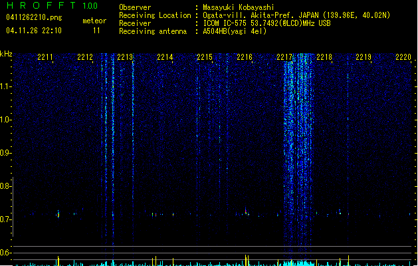The width and height of the screenshot is (418, 266).
Task: Select the filename 0411262210.png
Action: 34,17
